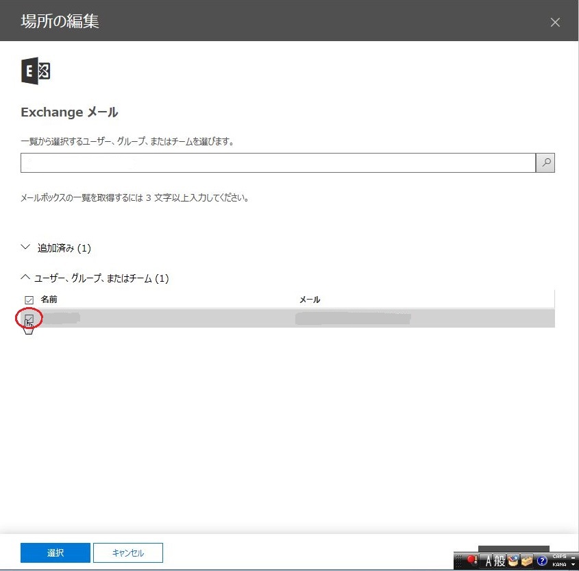Toggle the select-all checkbox beside 名前

click(x=29, y=300)
